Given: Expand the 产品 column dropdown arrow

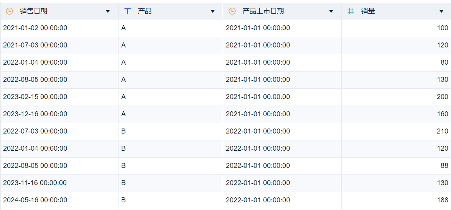Looking at the screenshot, I should (212, 11).
